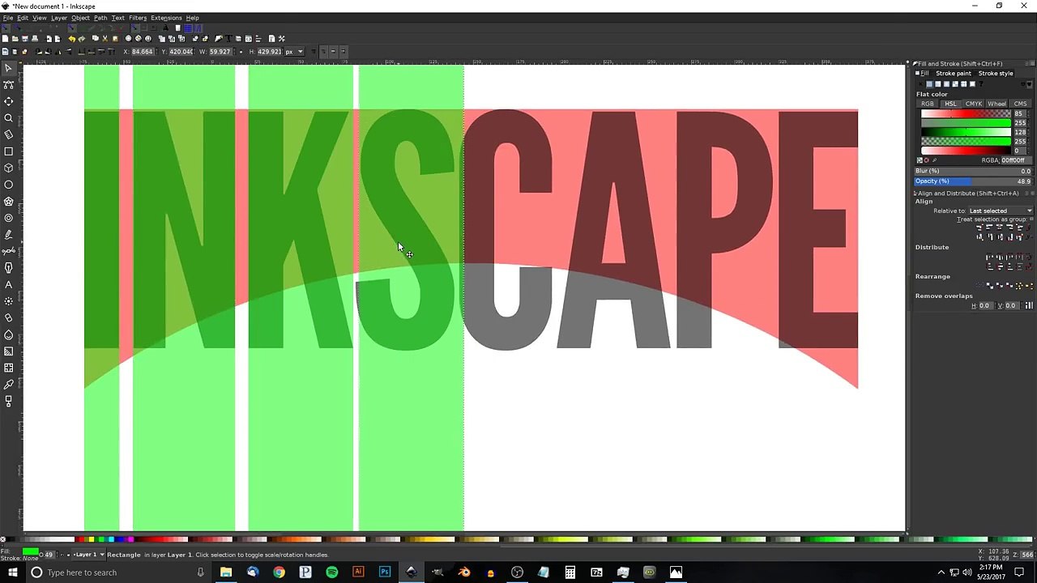Switch to RGB color mode
The image size is (1037, 583).
pyautogui.click(x=928, y=104)
